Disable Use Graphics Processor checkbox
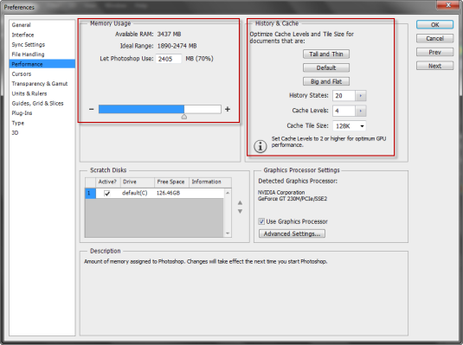This screenshot has width=463, height=345. (x=261, y=221)
